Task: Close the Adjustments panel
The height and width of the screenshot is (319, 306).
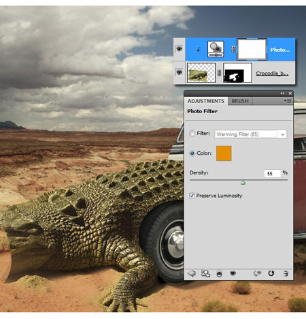Action: (290, 93)
